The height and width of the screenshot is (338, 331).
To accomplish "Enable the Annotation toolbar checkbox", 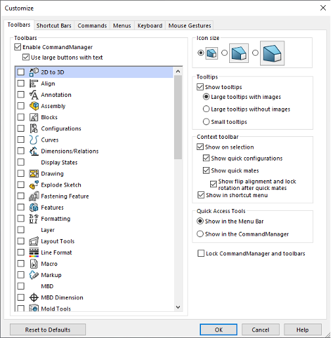I will click(x=21, y=95).
